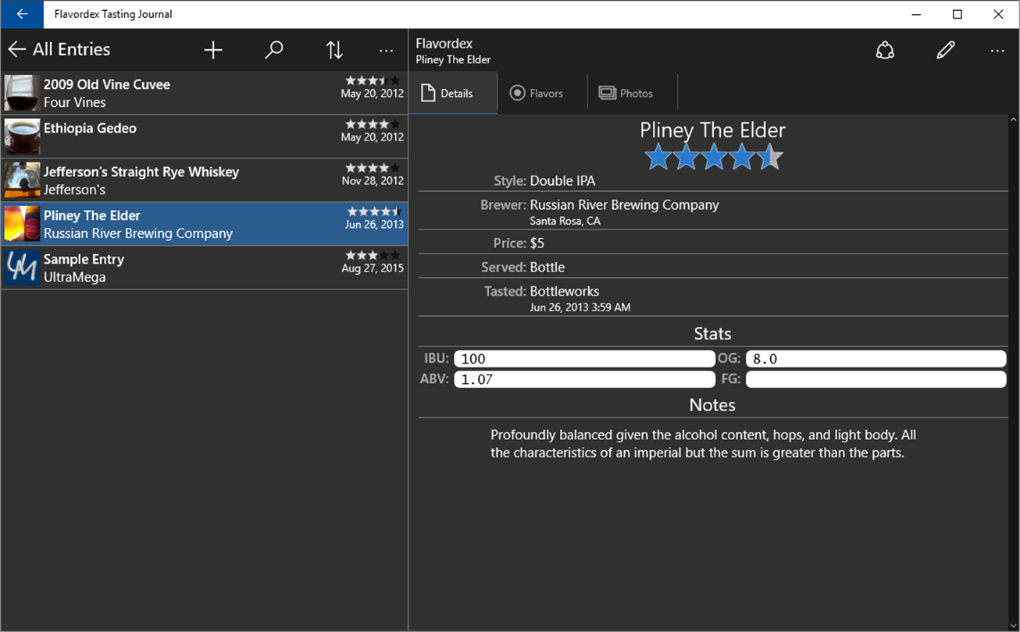Go back using All Entries arrow
This screenshot has width=1020, height=632.
pyautogui.click(x=16, y=50)
